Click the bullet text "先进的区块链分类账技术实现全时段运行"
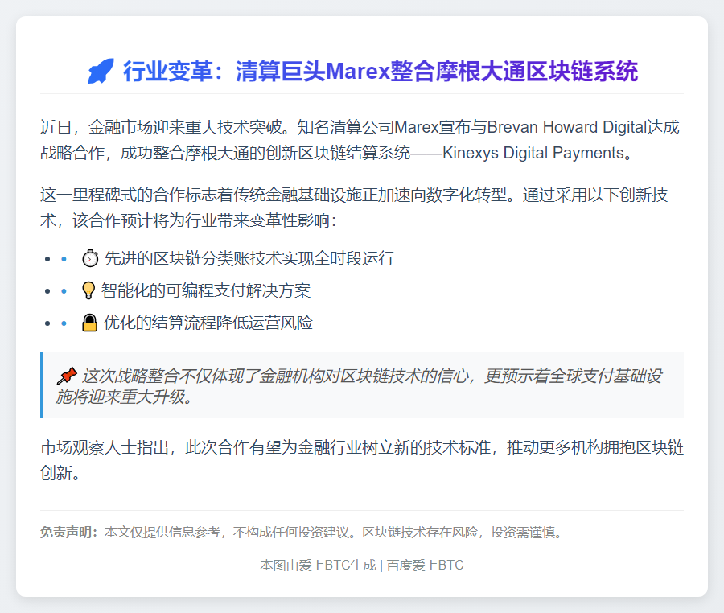 tap(249, 258)
